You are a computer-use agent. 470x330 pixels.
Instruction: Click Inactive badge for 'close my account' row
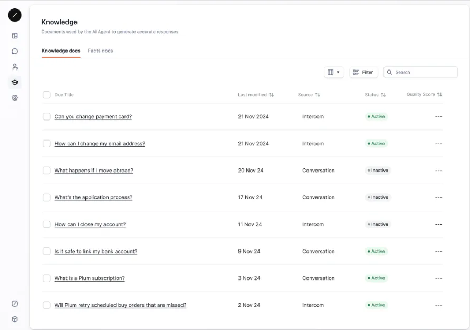click(x=378, y=224)
